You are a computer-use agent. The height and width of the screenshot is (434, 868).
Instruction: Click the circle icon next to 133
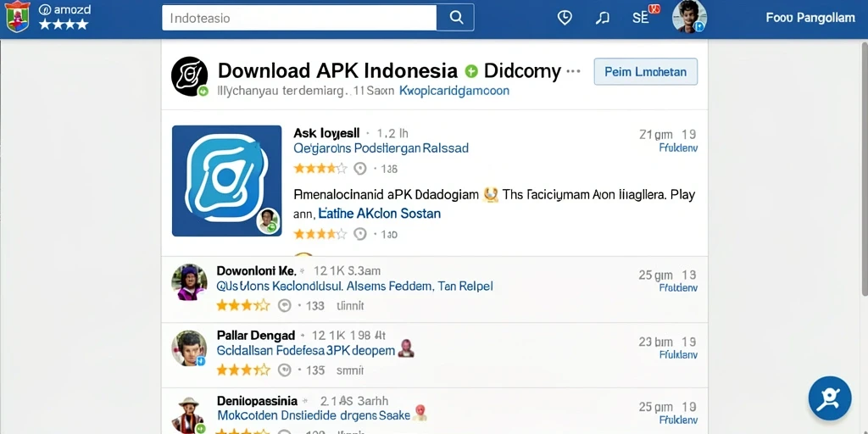284,305
